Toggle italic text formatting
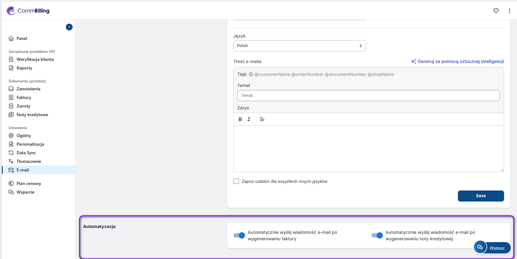The image size is (517, 259). (249, 119)
